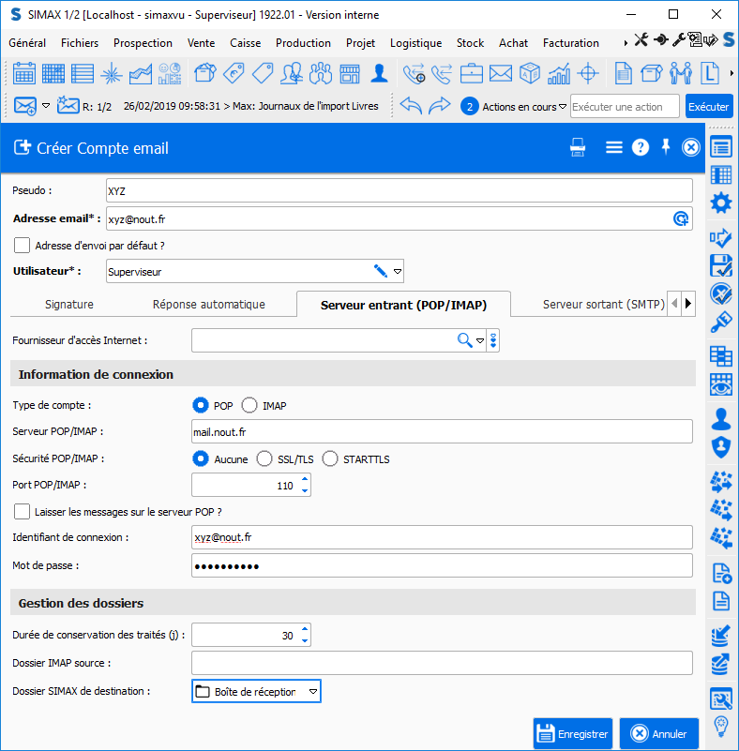739x751 pixels.
Task: Pin the form with pushpin icon
Action: [x=666, y=147]
